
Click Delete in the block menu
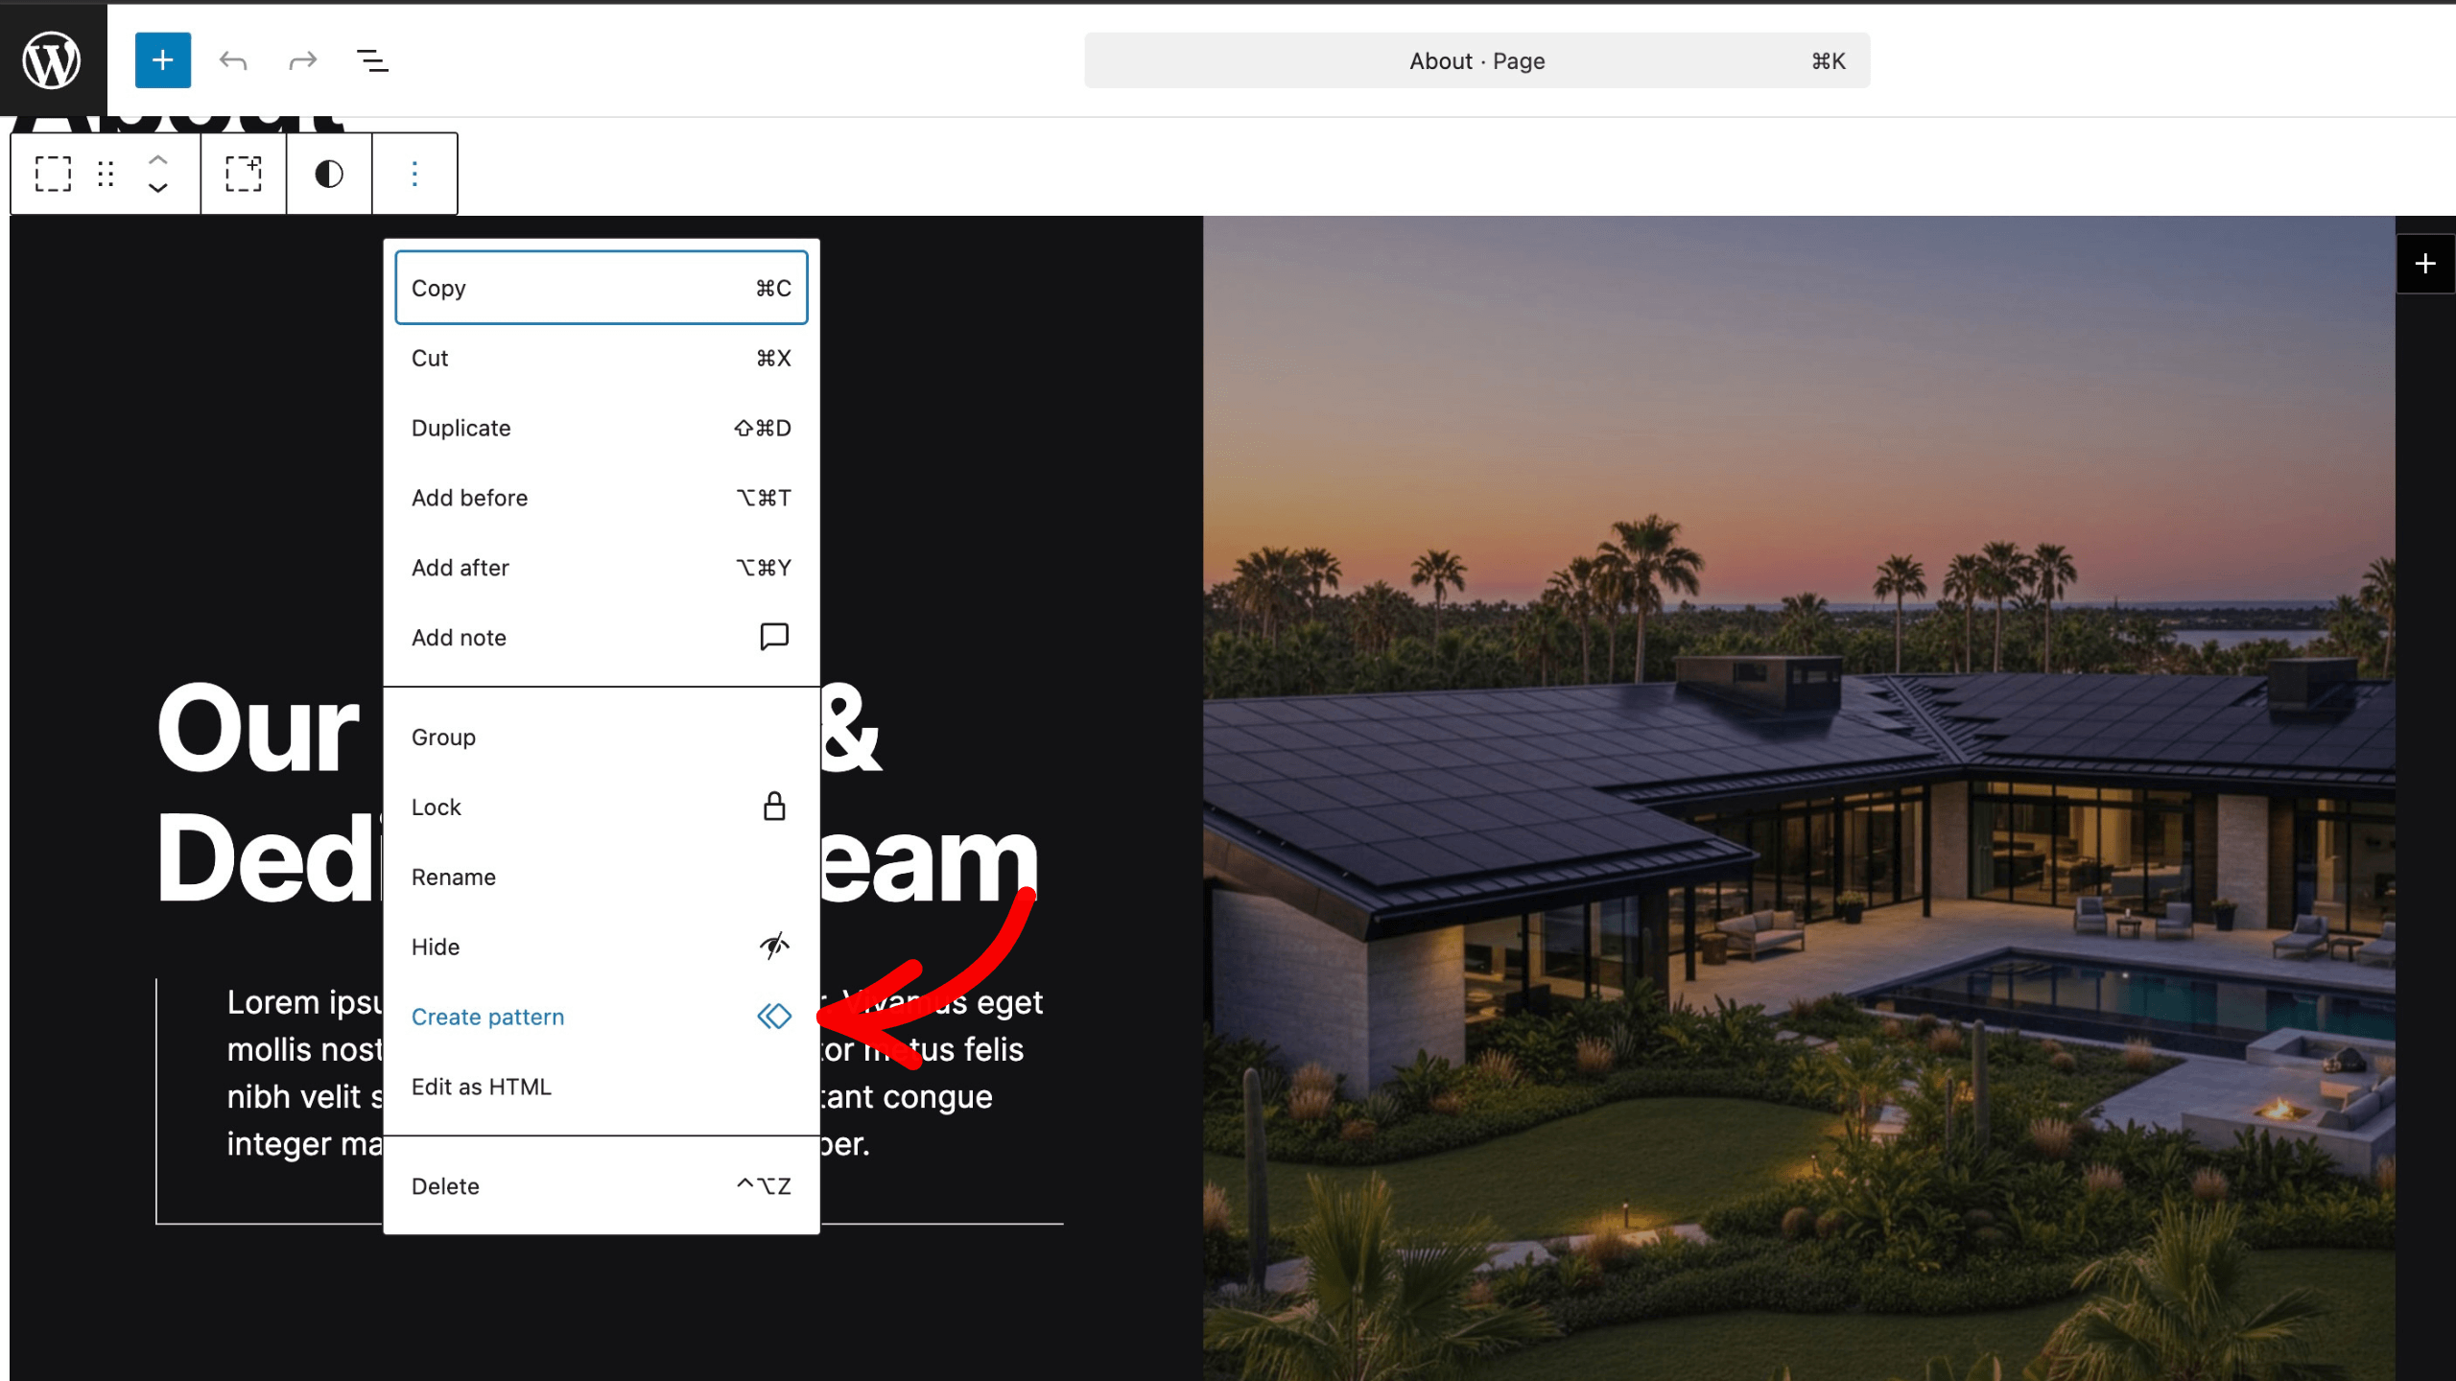click(600, 1186)
